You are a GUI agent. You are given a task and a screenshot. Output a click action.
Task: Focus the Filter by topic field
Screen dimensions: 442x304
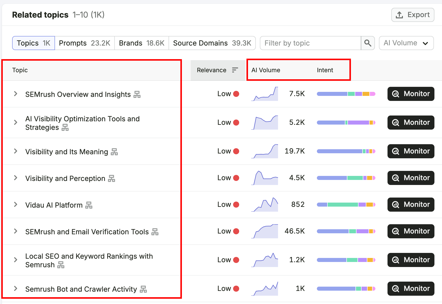[310, 43]
